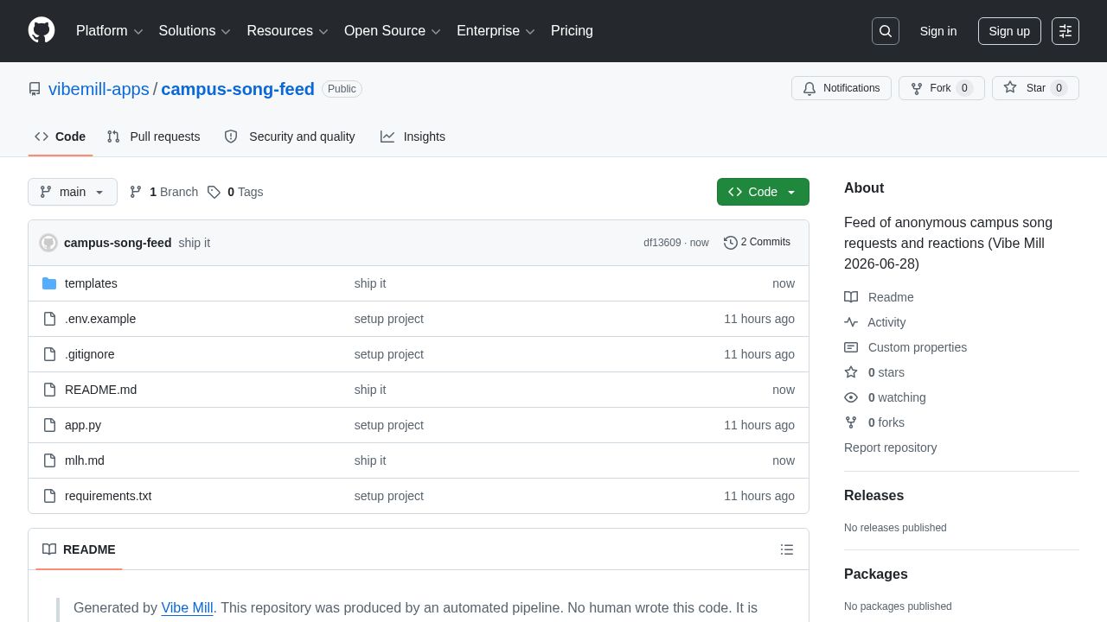Expand the Open Source menu
This screenshot has height=622, width=1107.
tap(393, 31)
